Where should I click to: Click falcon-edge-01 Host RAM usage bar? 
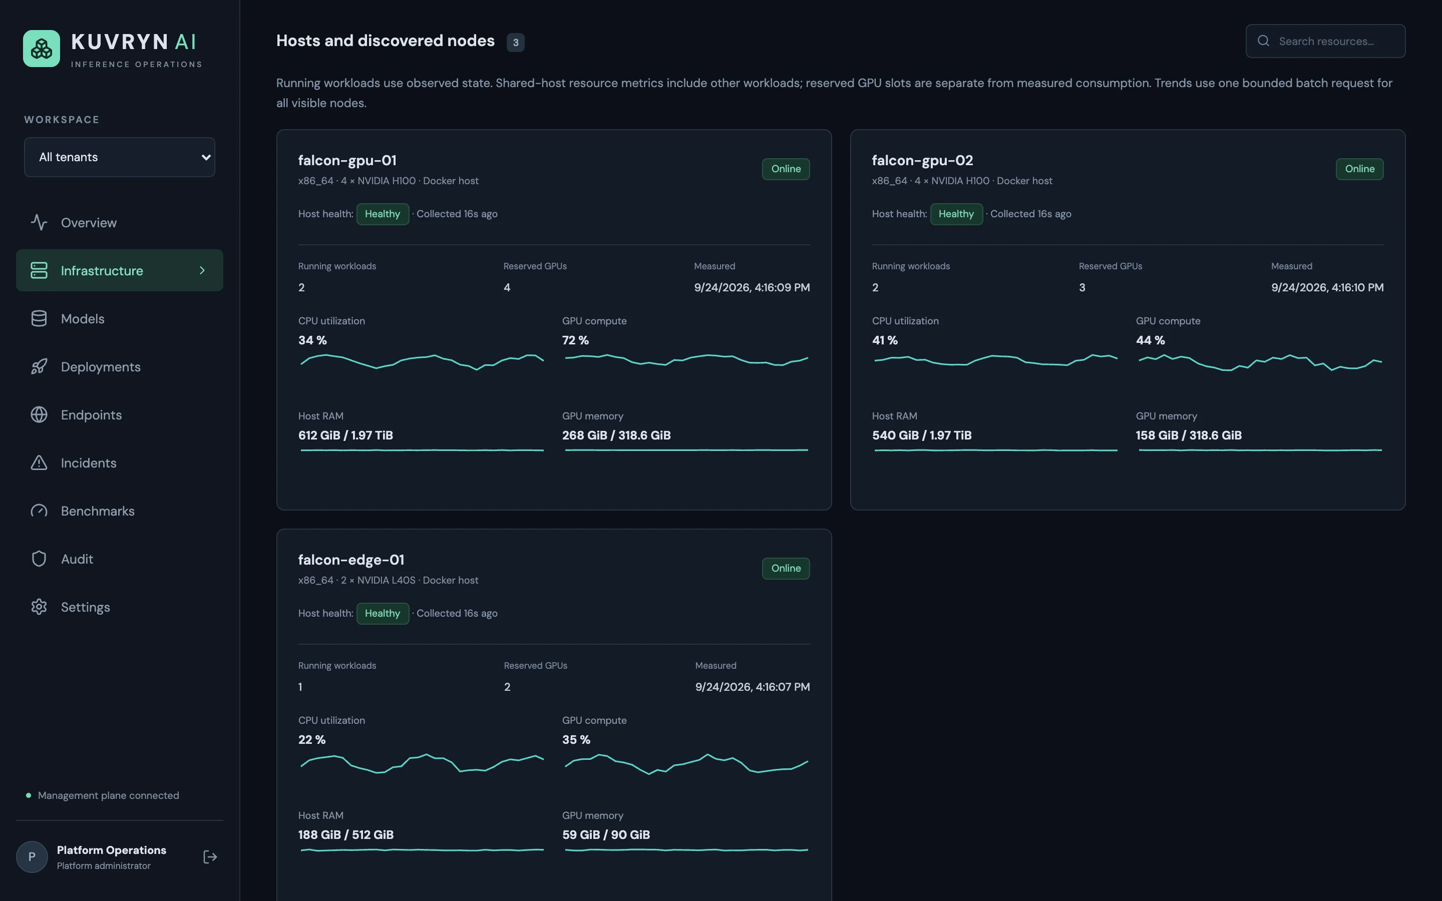[422, 850]
